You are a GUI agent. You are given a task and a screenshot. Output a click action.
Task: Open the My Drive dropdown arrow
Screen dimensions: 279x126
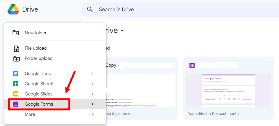(x=122, y=31)
